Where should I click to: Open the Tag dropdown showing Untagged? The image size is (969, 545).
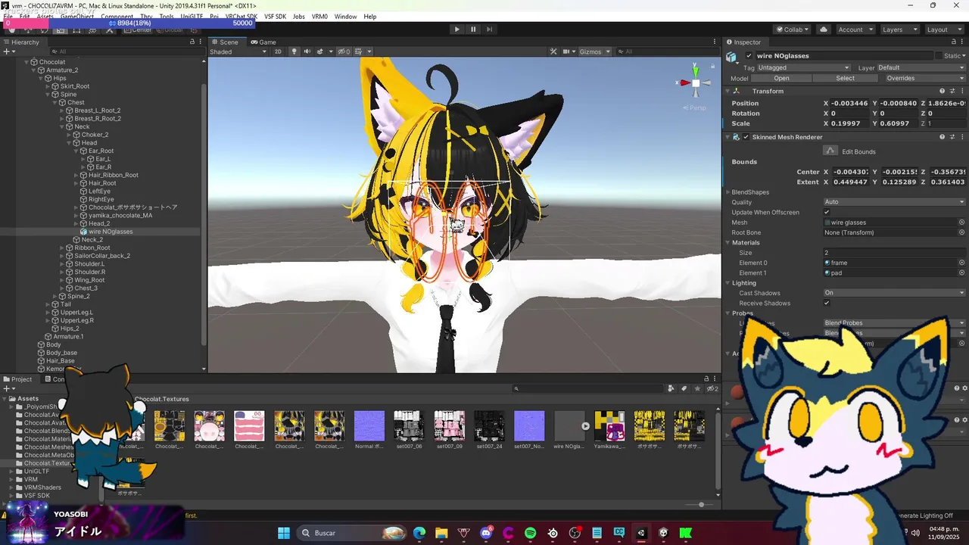(x=803, y=67)
